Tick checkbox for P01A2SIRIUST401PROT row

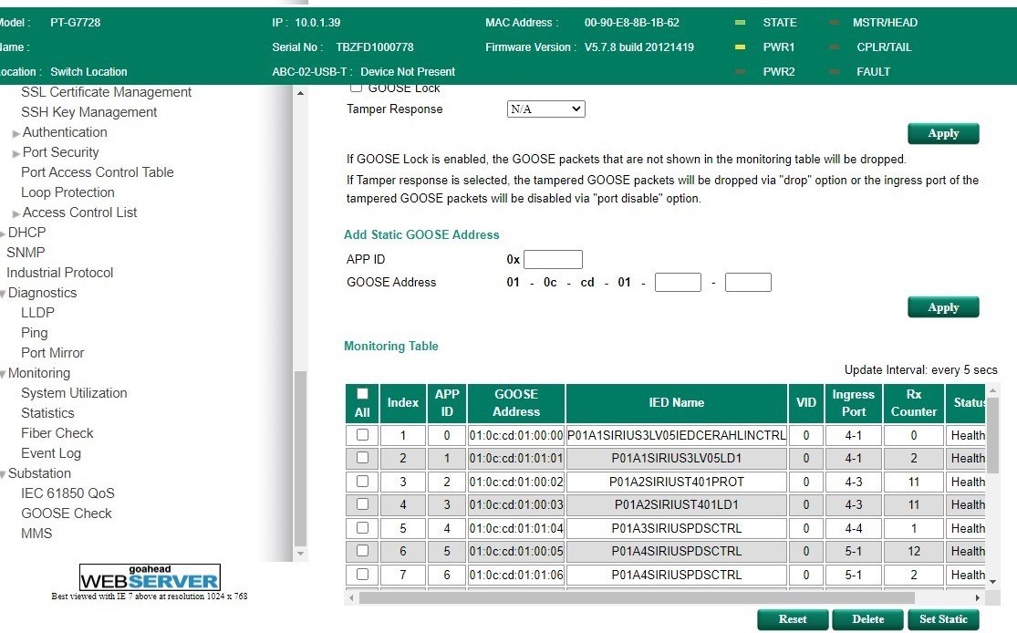(x=362, y=482)
